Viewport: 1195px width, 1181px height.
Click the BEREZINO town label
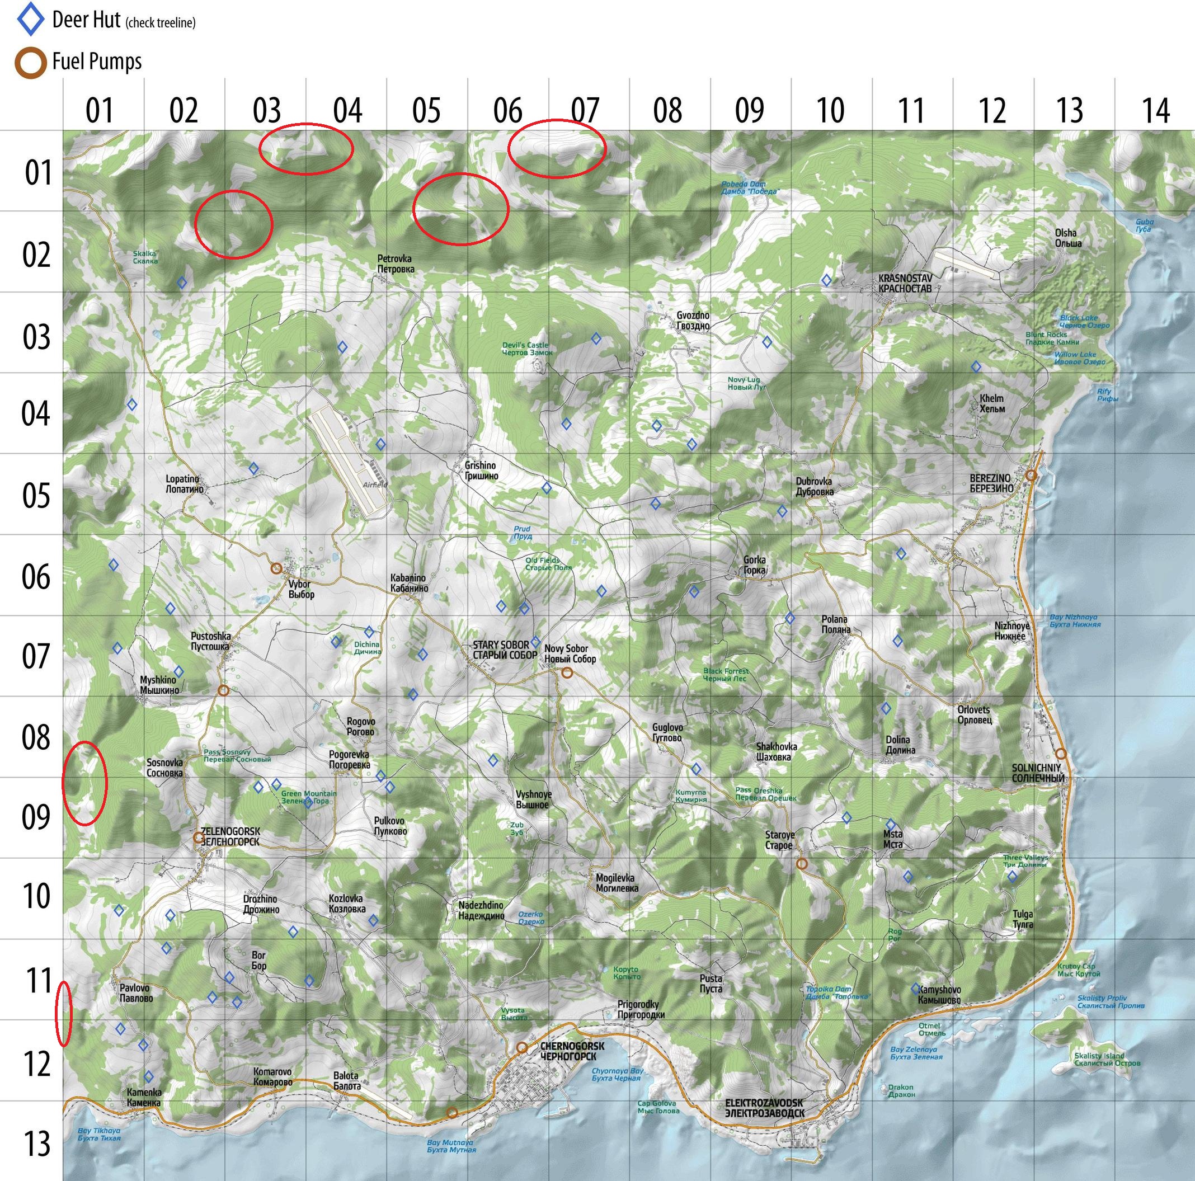(x=991, y=483)
